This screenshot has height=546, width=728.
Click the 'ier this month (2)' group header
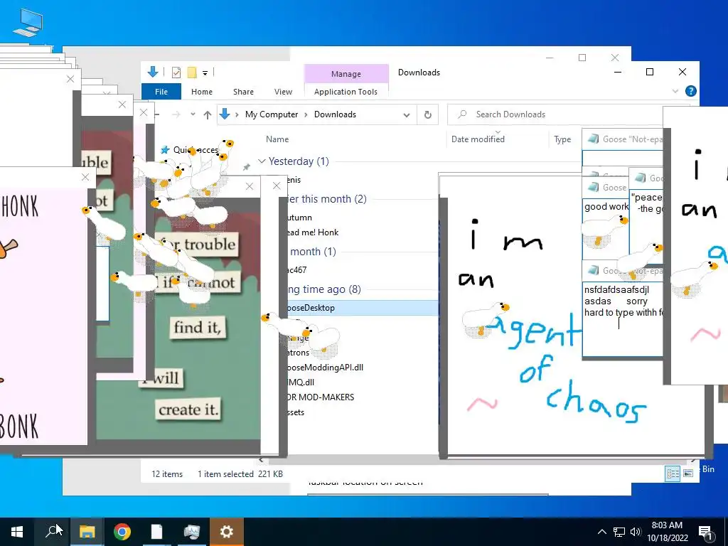[x=326, y=199]
